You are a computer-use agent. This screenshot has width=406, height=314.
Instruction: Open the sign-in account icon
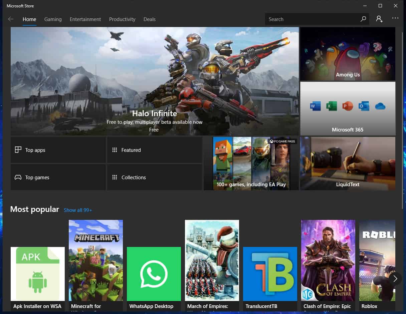[x=379, y=19]
